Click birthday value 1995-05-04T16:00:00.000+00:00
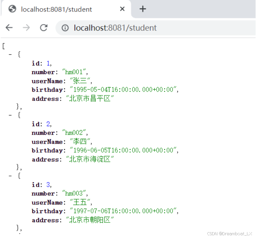The height and width of the screenshot is (238, 257). click(x=123, y=90)
